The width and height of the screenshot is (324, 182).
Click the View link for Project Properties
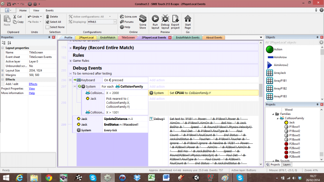pos(32,89)
